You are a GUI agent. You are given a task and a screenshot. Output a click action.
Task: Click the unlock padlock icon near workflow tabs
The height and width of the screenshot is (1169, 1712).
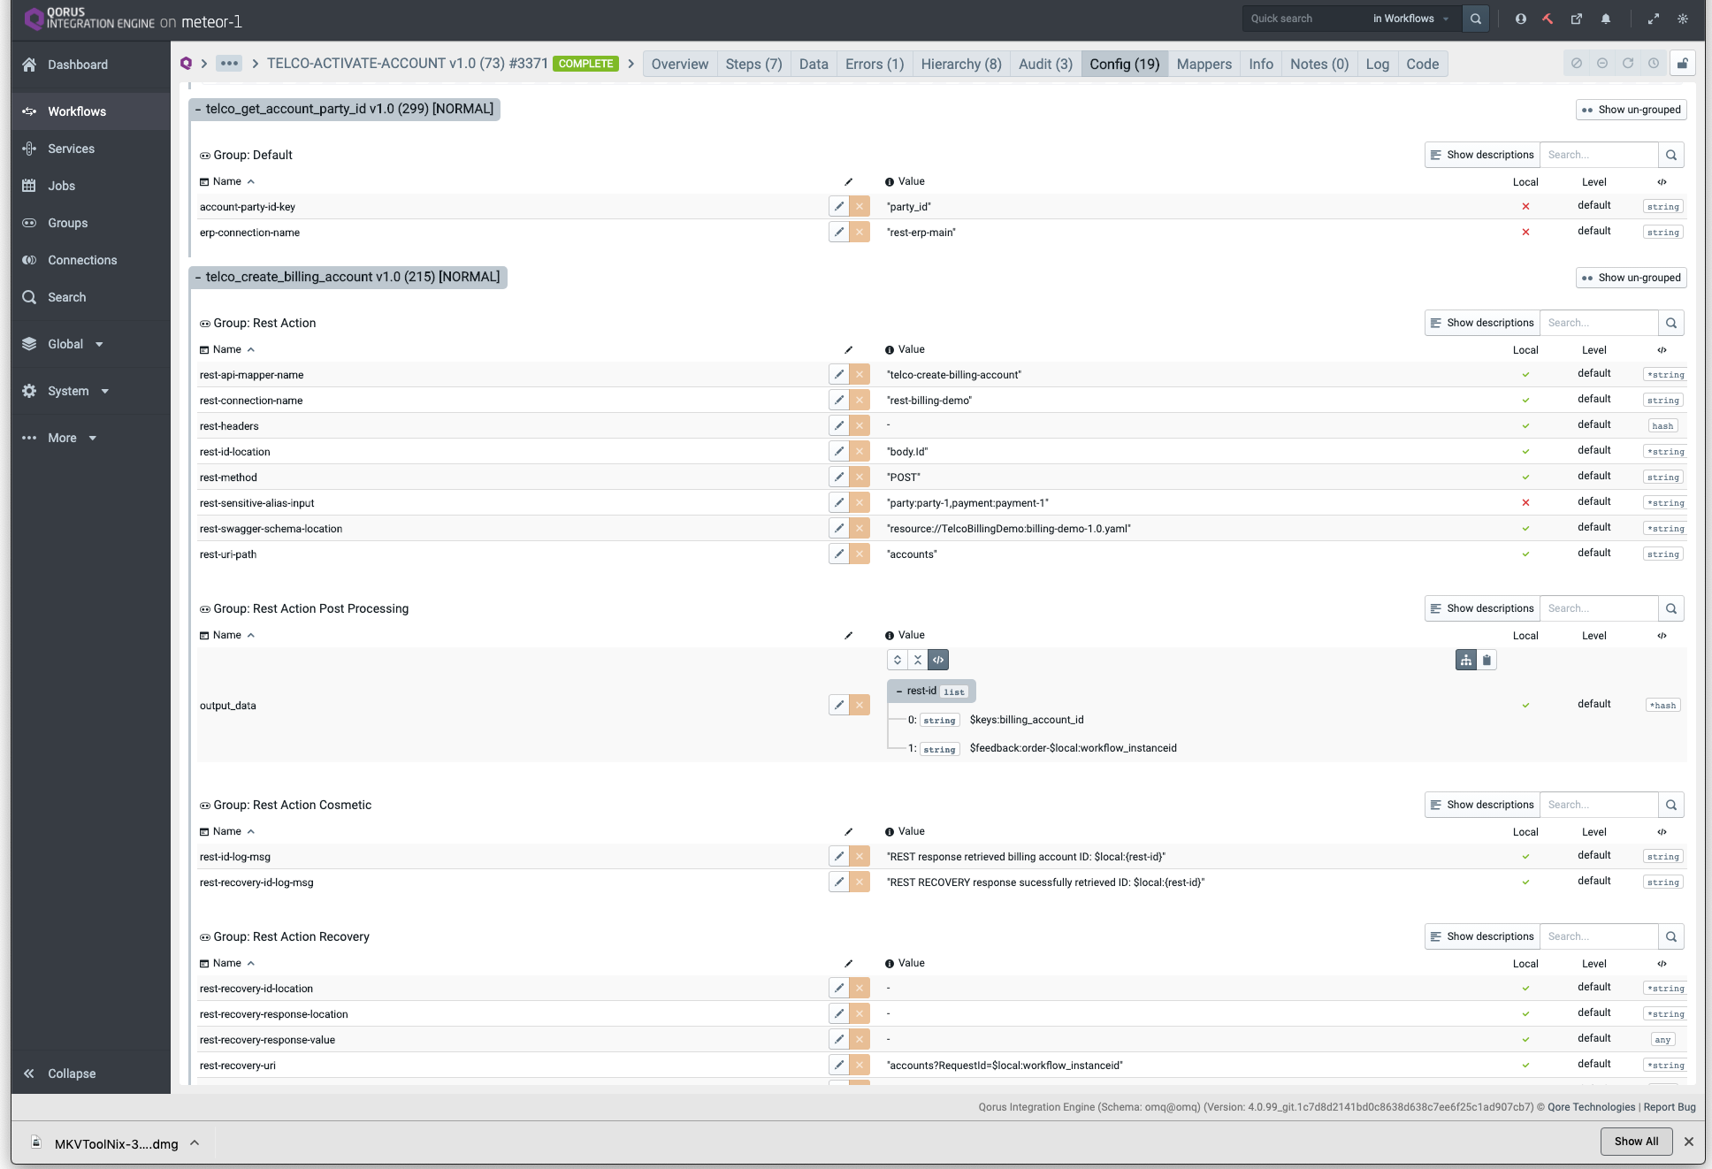(x=1683, y=63)
